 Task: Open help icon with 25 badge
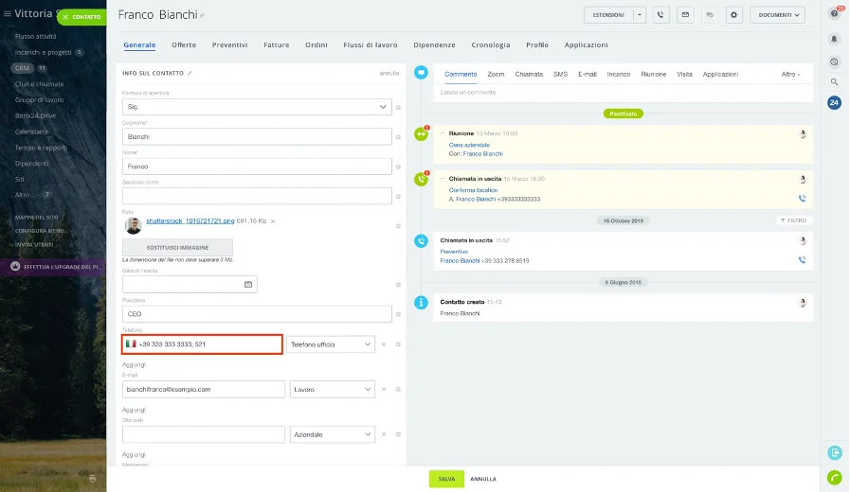pos(834,13)
